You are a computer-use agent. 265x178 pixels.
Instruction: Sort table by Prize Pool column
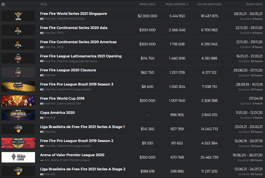pyautogui.click(x=147, y=5)
